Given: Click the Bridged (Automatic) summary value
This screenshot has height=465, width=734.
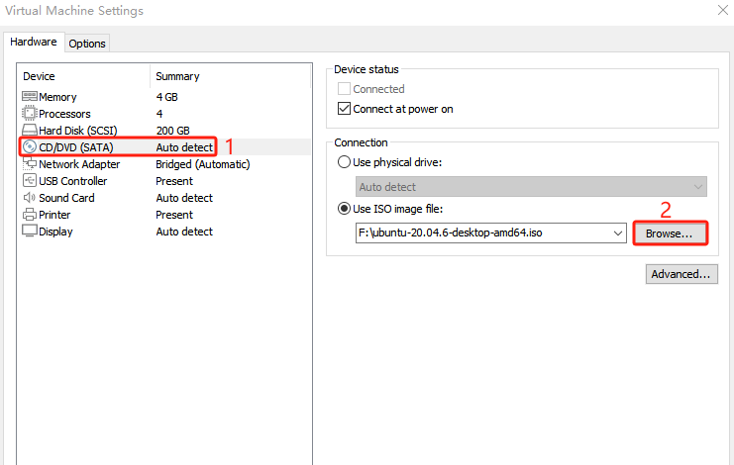Looking at the screenshot, I should tap(203, 164).
